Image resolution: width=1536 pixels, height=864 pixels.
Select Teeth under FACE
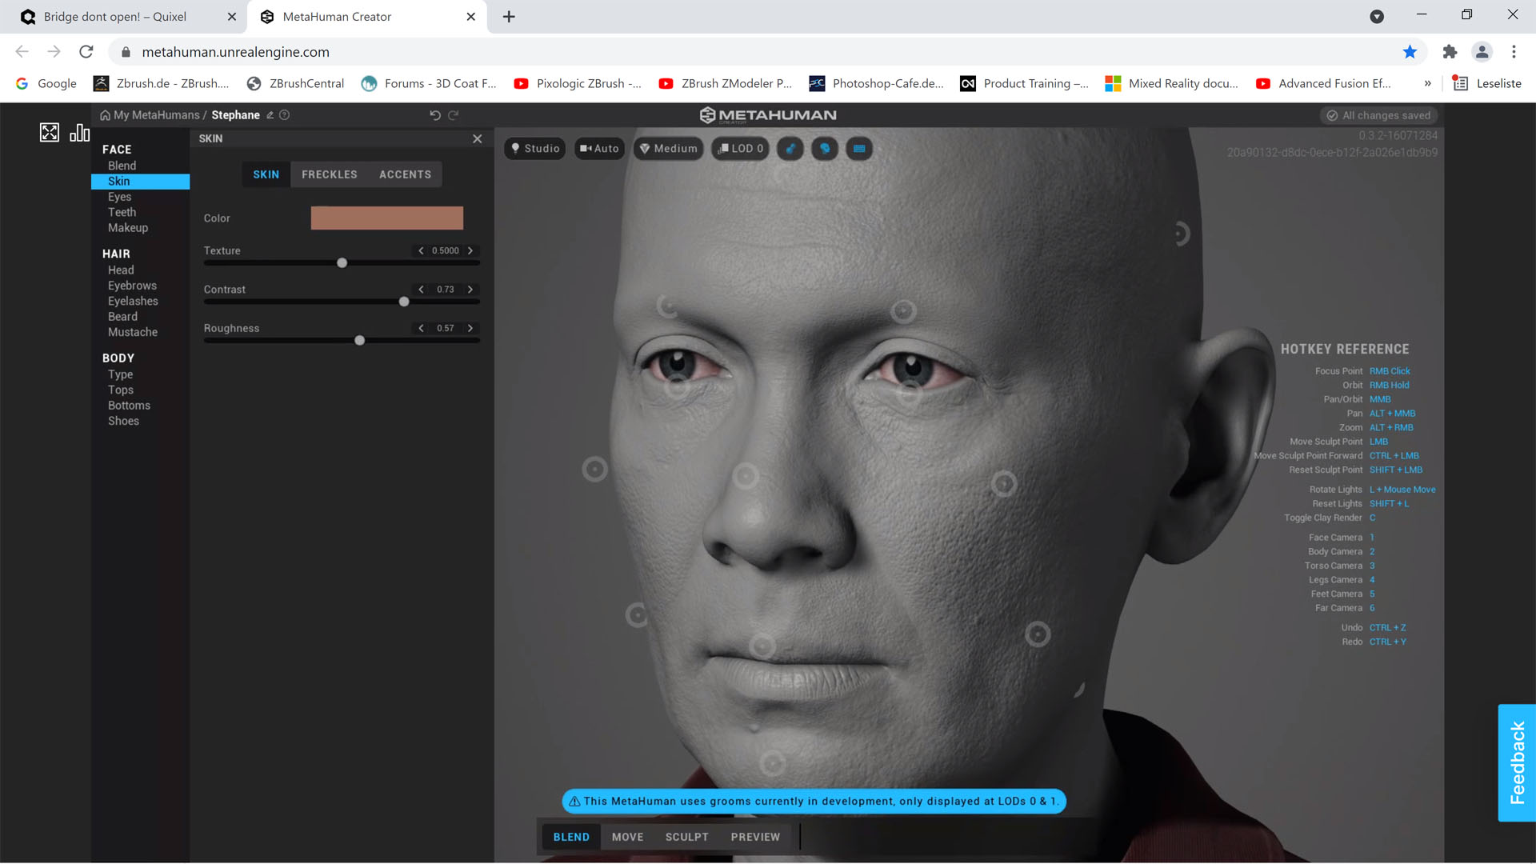click(x=122, y=212)
